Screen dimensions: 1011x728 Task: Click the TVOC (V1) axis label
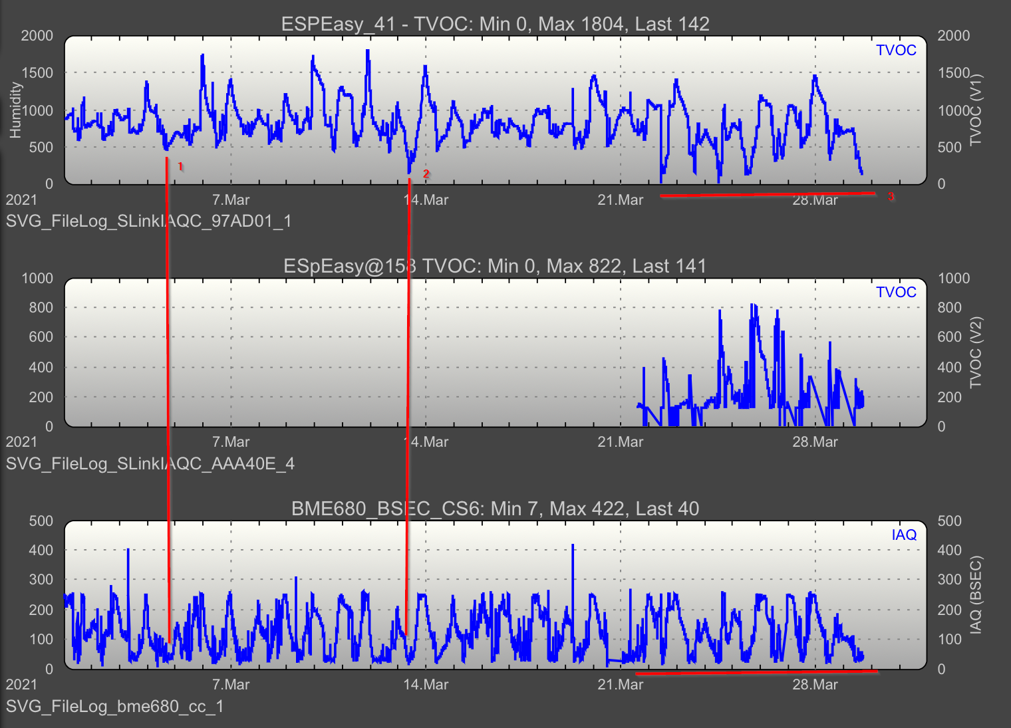[976, 110]
